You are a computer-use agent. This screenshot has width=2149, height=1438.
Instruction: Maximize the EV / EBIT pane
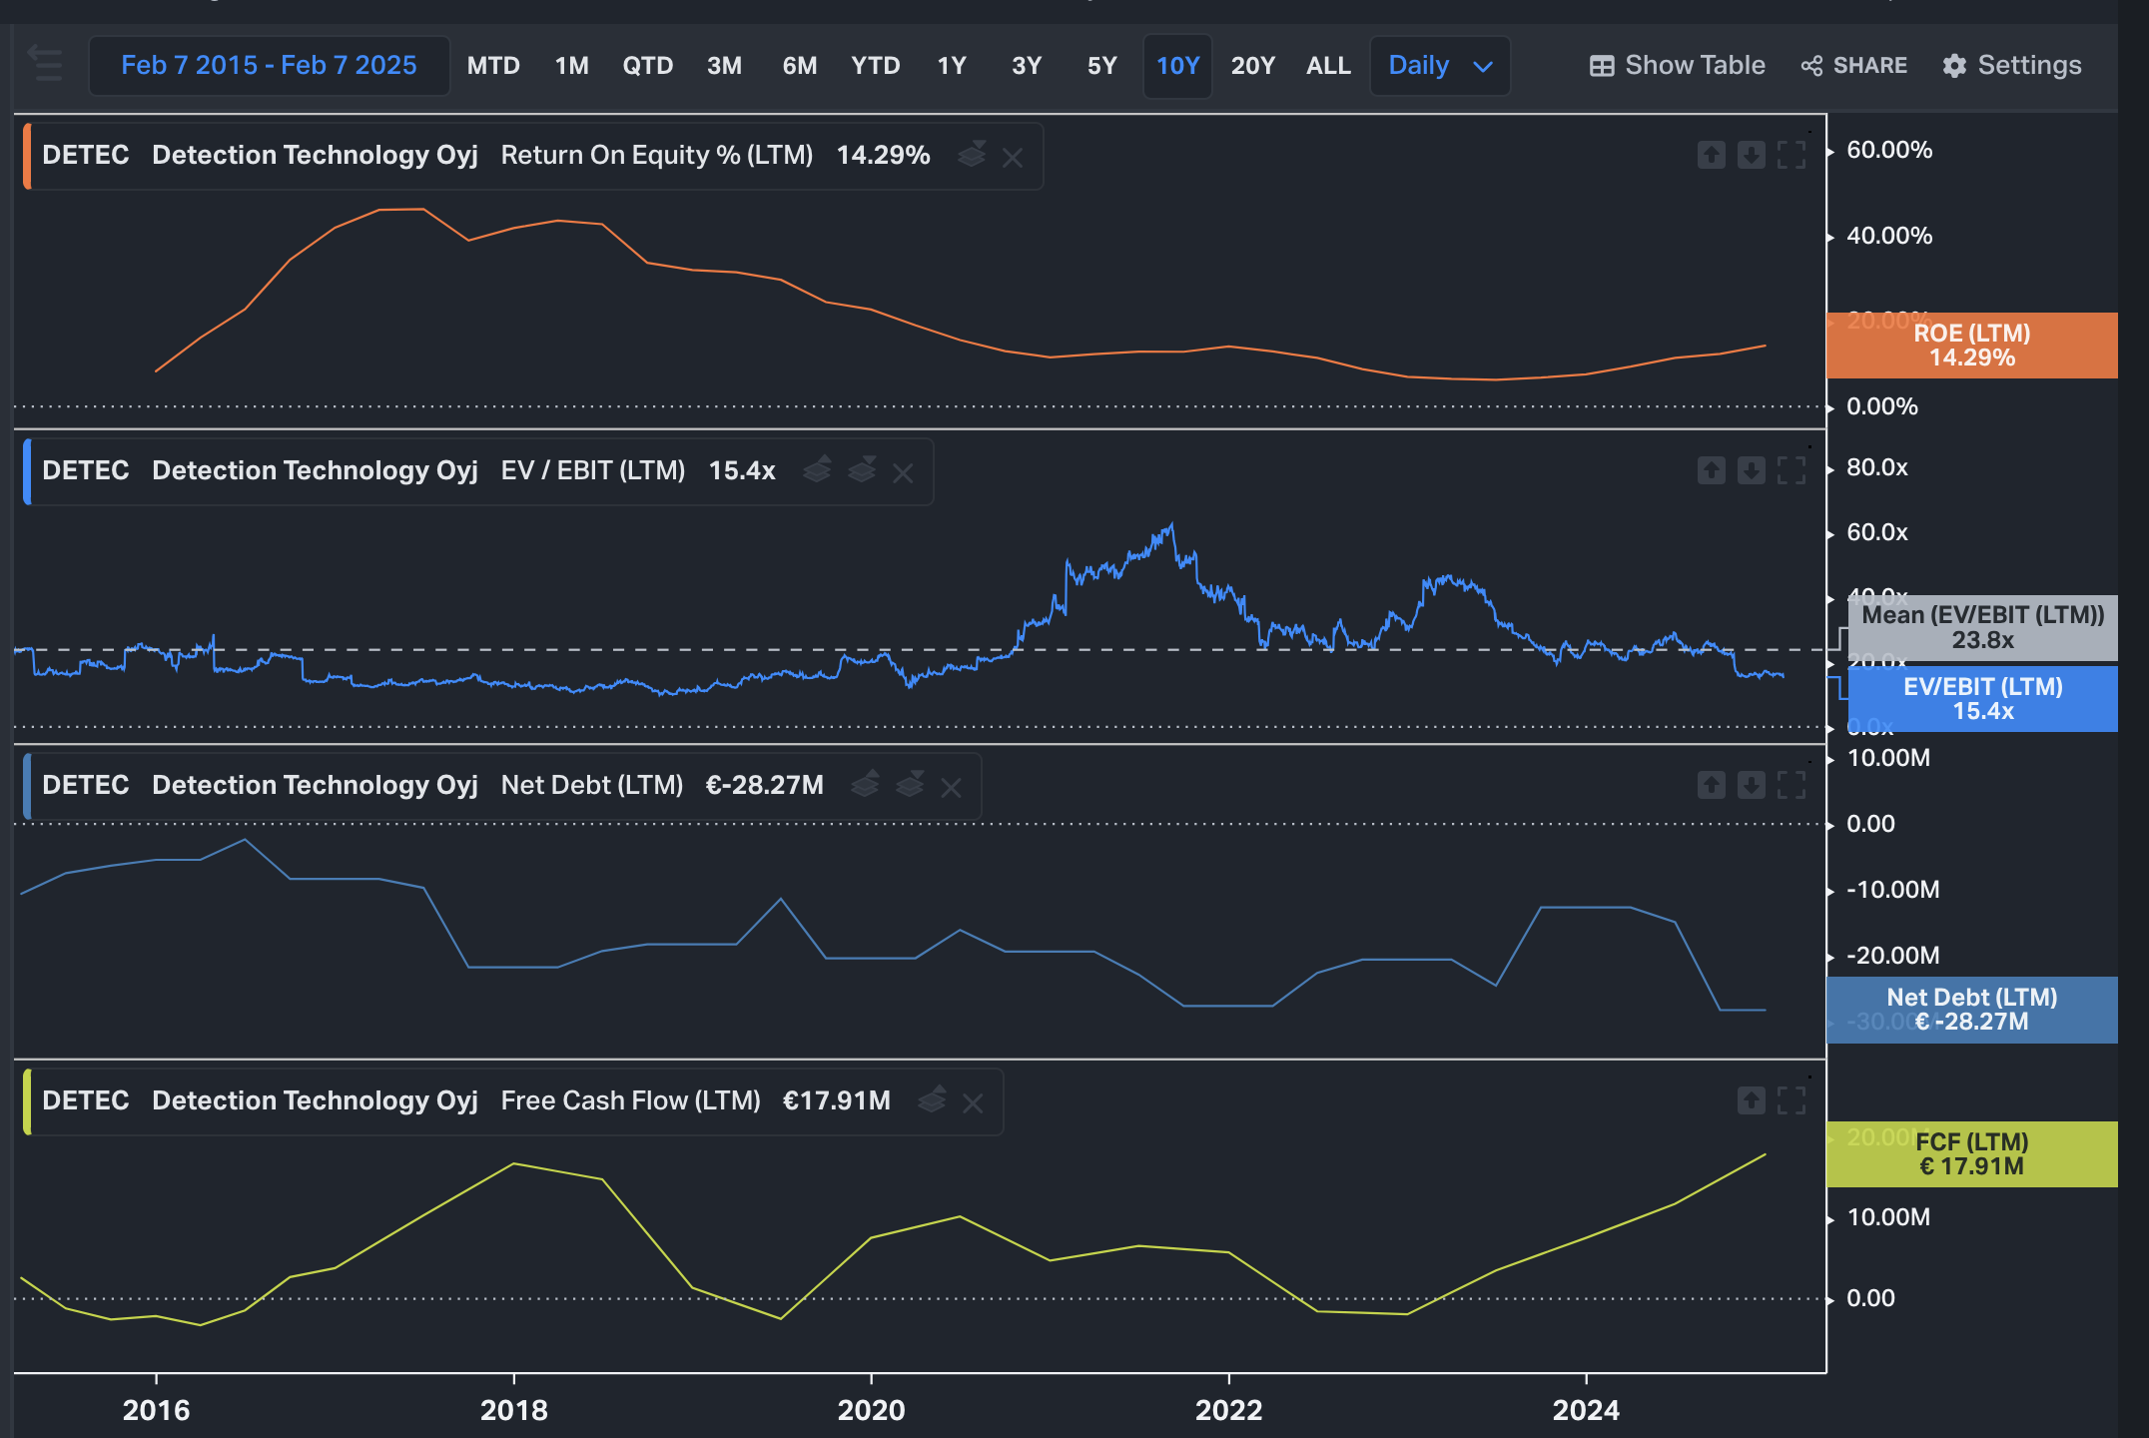click(1791, 470)
